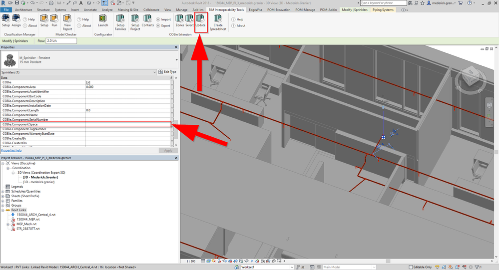Open Create Spreadsheet tool
The width and height of the screenshot is (499, 270).
click(x=218, y=22)
